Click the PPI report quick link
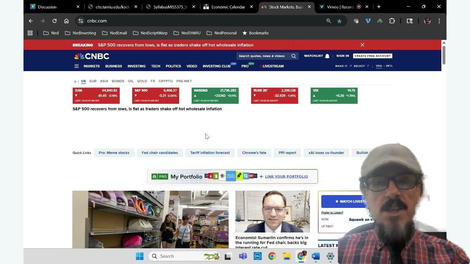This screenshot has width=470, height=264. (288, 153)
